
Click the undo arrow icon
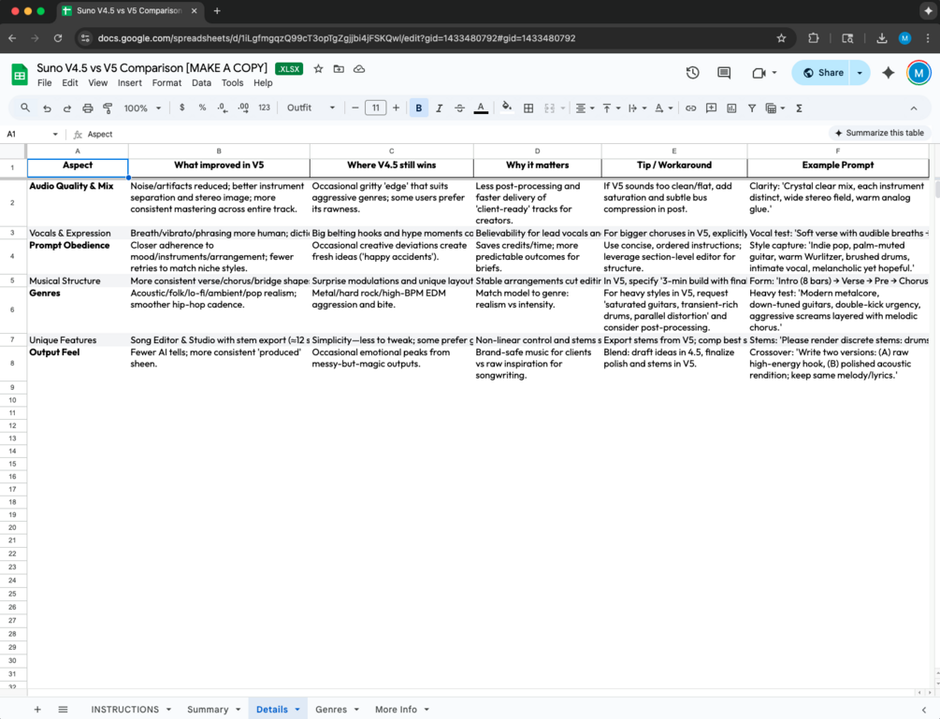[x=47, y=108]
